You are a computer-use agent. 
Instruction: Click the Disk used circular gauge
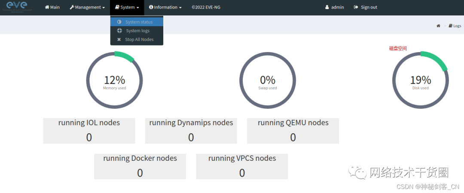(420, 80)
